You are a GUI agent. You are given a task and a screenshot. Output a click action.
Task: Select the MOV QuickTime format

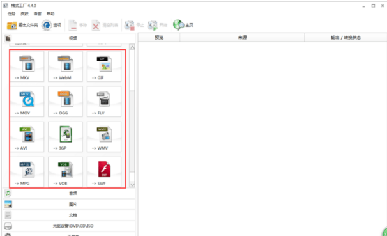click(27, 102)
